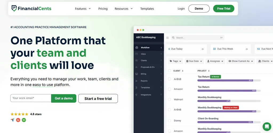Image resolution: width=273 pixels, height=133 pixels.
Task: Click the arrow on Due Today card
Action: click(202, 49)
